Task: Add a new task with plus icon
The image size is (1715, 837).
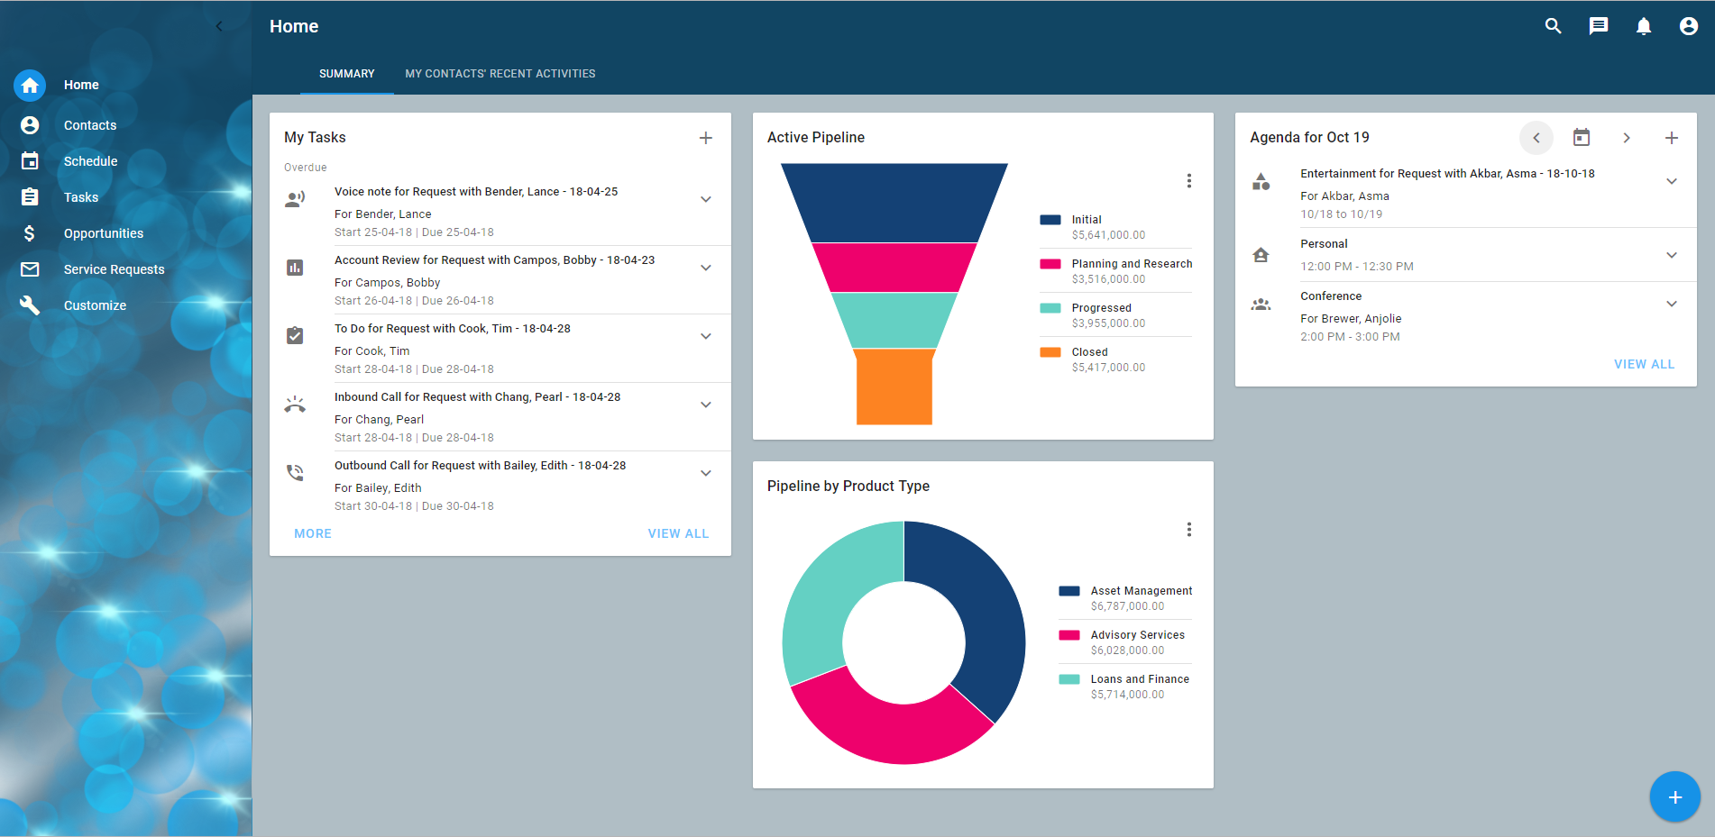Action: pyautogui.click(x=705, y=138)
